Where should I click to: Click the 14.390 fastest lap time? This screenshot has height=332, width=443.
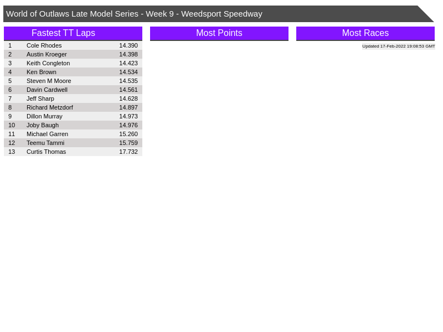click(128, 45)
